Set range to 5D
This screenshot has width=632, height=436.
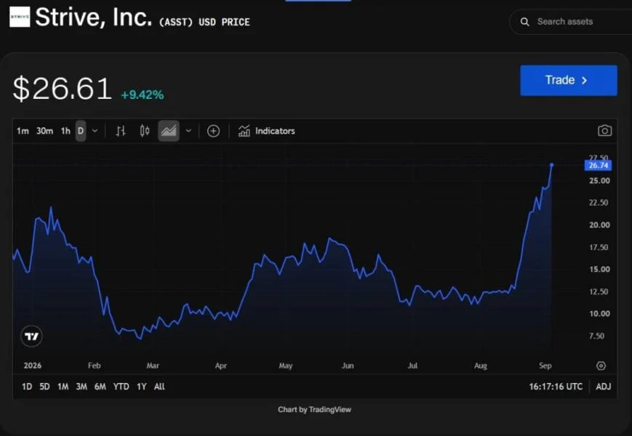44,387
